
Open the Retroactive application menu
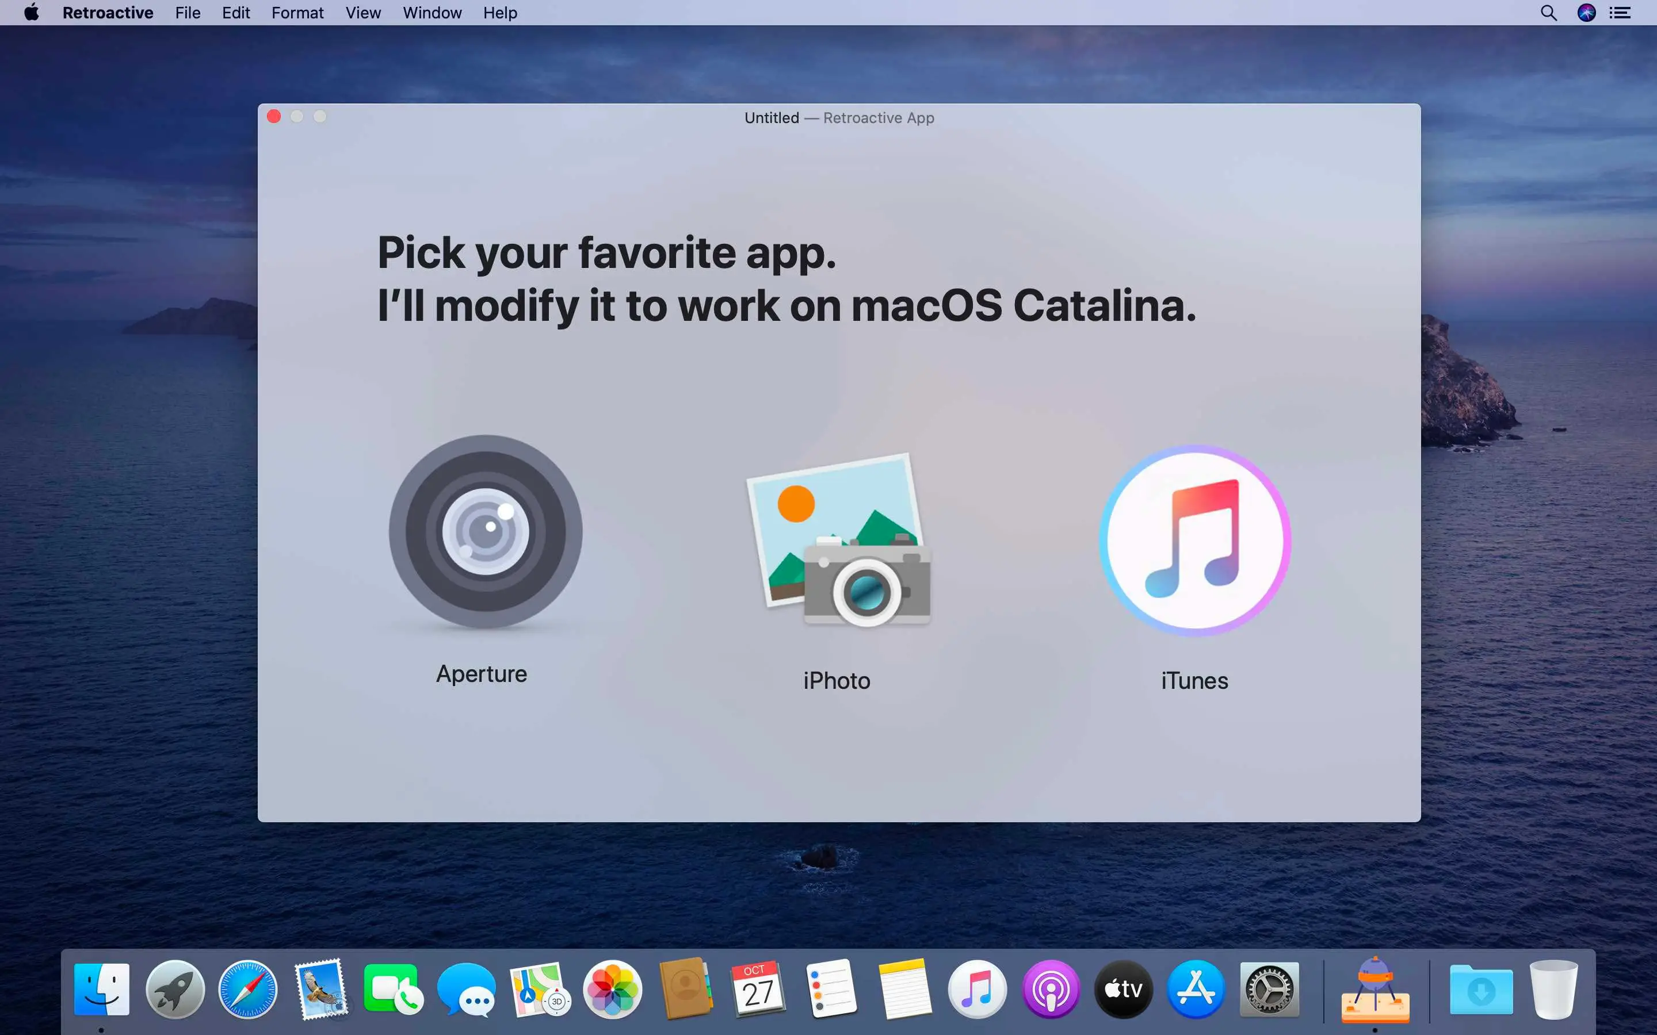point(108,12)
